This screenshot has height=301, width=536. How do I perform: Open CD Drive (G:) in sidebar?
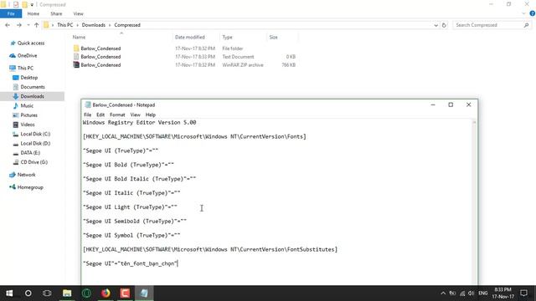(x=33, y=162)
